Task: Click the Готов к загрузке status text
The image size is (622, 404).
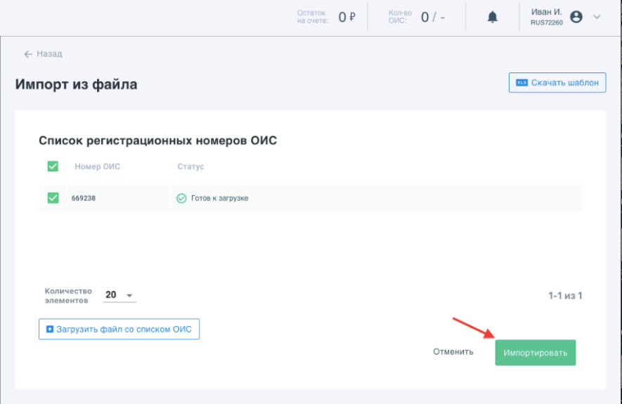Action: (x=219, y=198)
